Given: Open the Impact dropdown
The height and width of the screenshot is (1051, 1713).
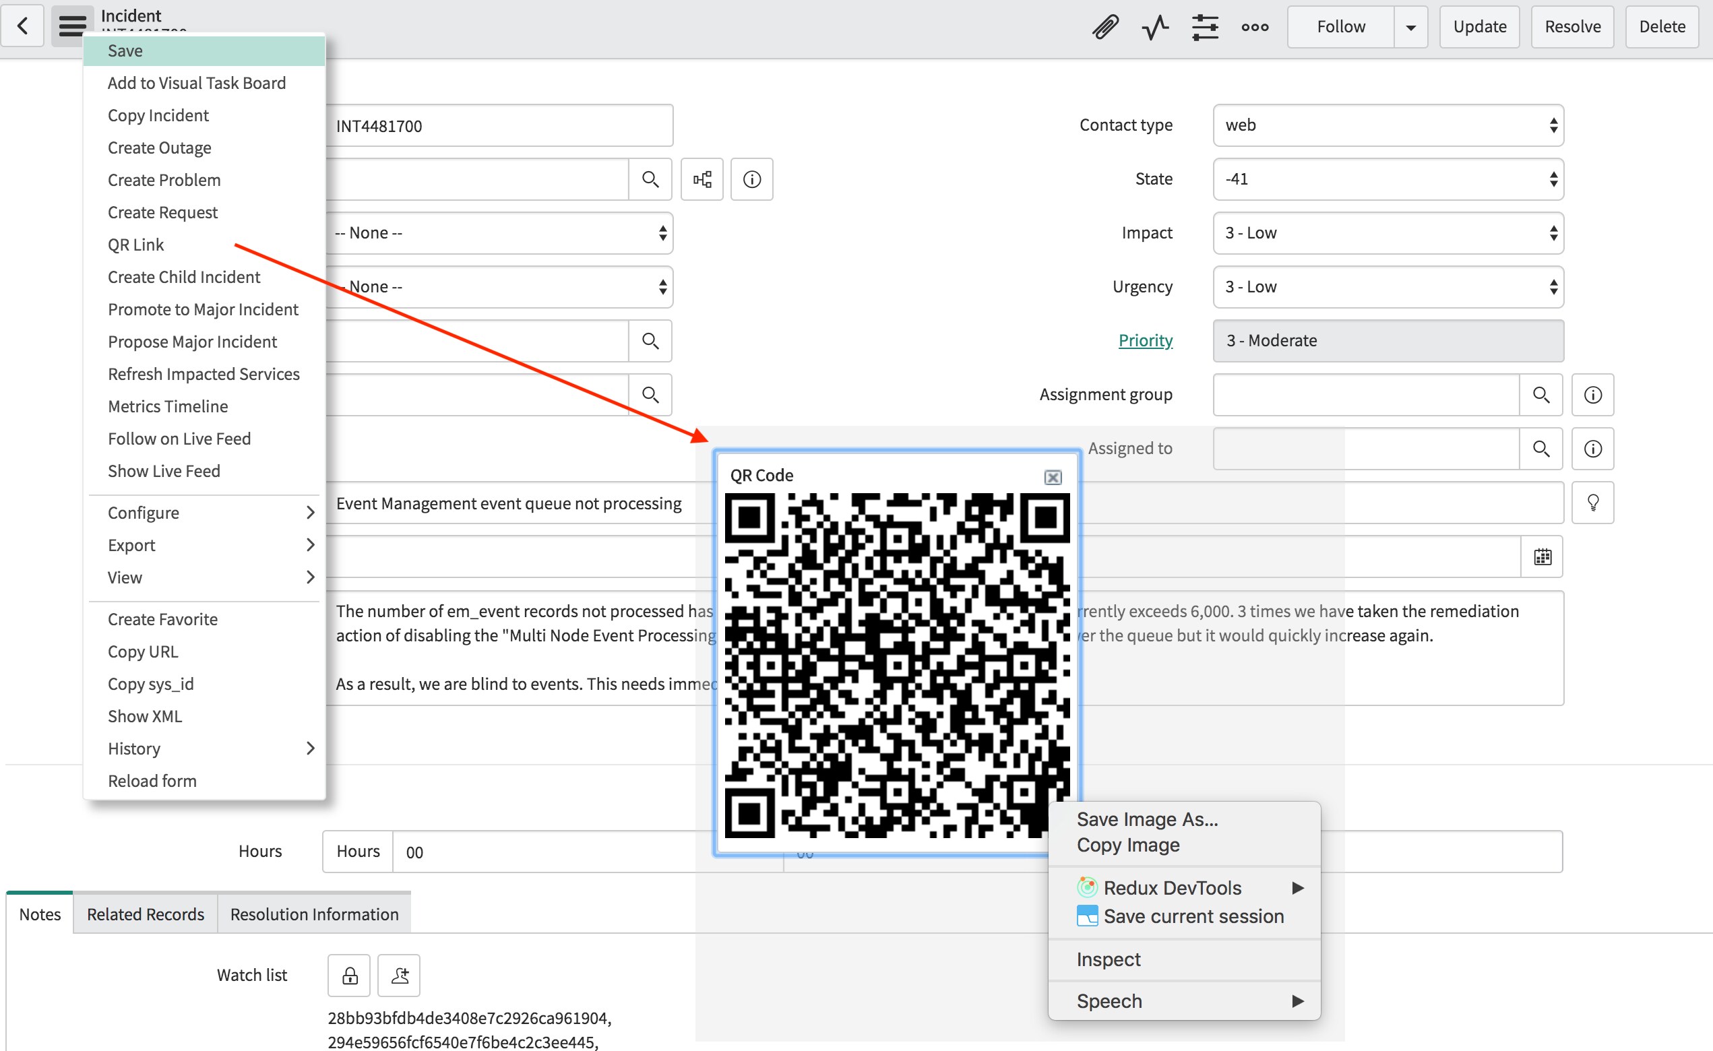Looking at the screenshot, I should pos(1388,233).
